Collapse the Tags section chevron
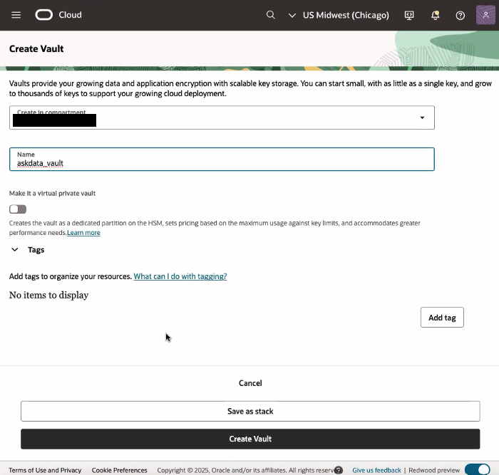The width and height of the screenshot is (499, 475). coord(15,249)
